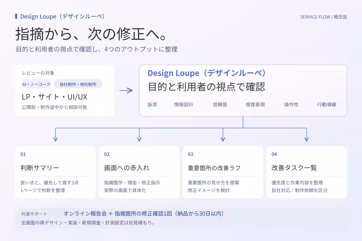
Task: Click '重要箇所の見せ方を提案' text
Action: [x=214, y=183]
